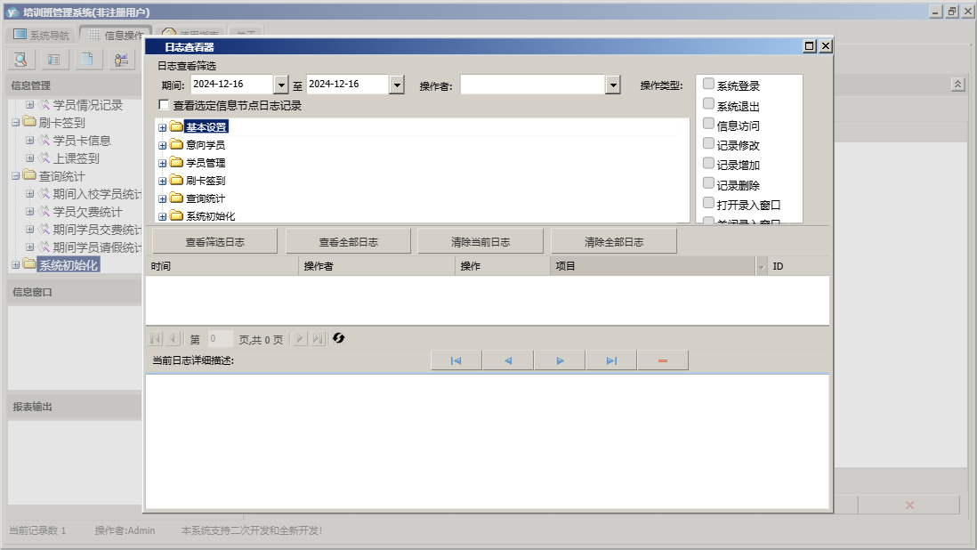Click 查看筛选日志 button
This screenshot has height=550, width=977.
(215, 242)
